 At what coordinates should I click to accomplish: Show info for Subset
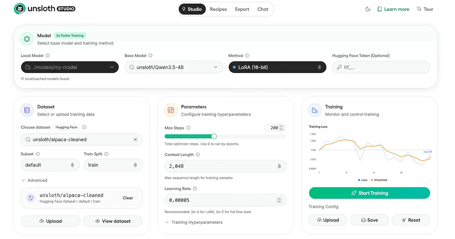[38, 154]
